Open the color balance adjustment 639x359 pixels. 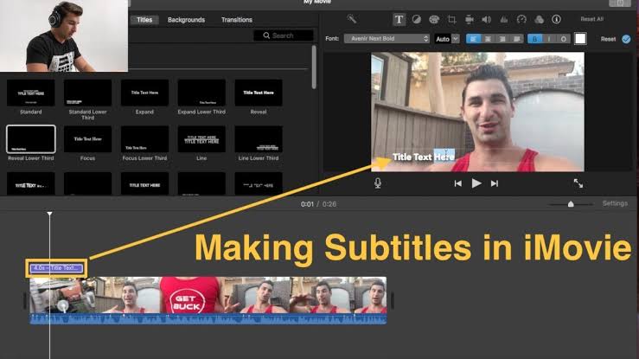415,19
